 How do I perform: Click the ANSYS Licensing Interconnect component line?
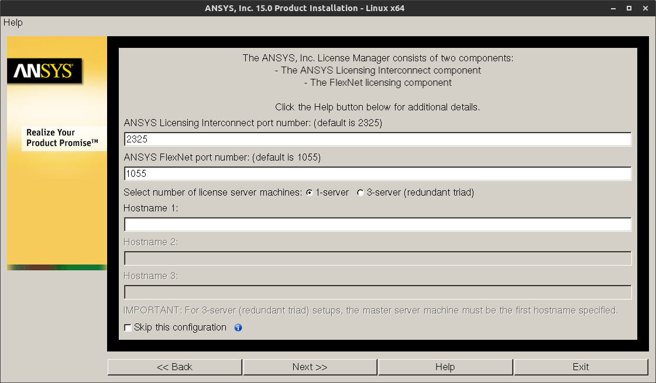(x=378, y=71)
